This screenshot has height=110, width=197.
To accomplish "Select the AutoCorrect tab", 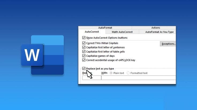I will [92, 32].
